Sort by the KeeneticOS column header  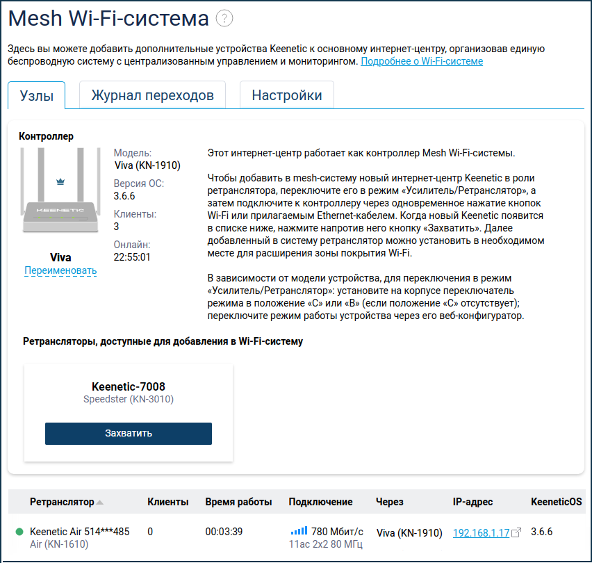pos(556,502)
